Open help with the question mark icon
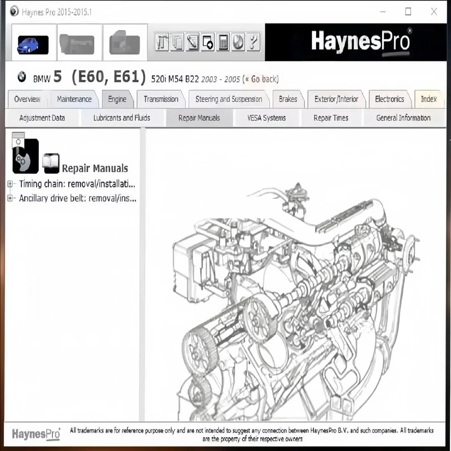The image size is (451, 451). click(253, 42)
